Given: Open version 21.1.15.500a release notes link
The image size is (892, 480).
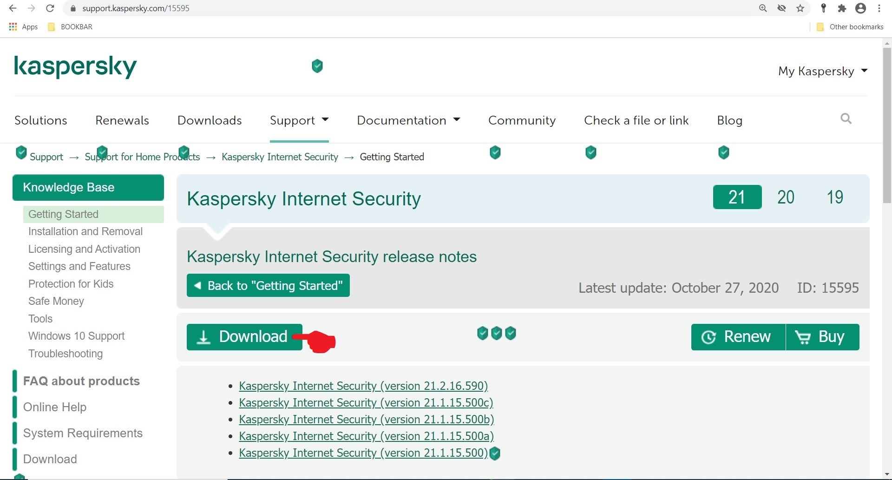Looking at the screenshot, I should click(x=366, y=436).
